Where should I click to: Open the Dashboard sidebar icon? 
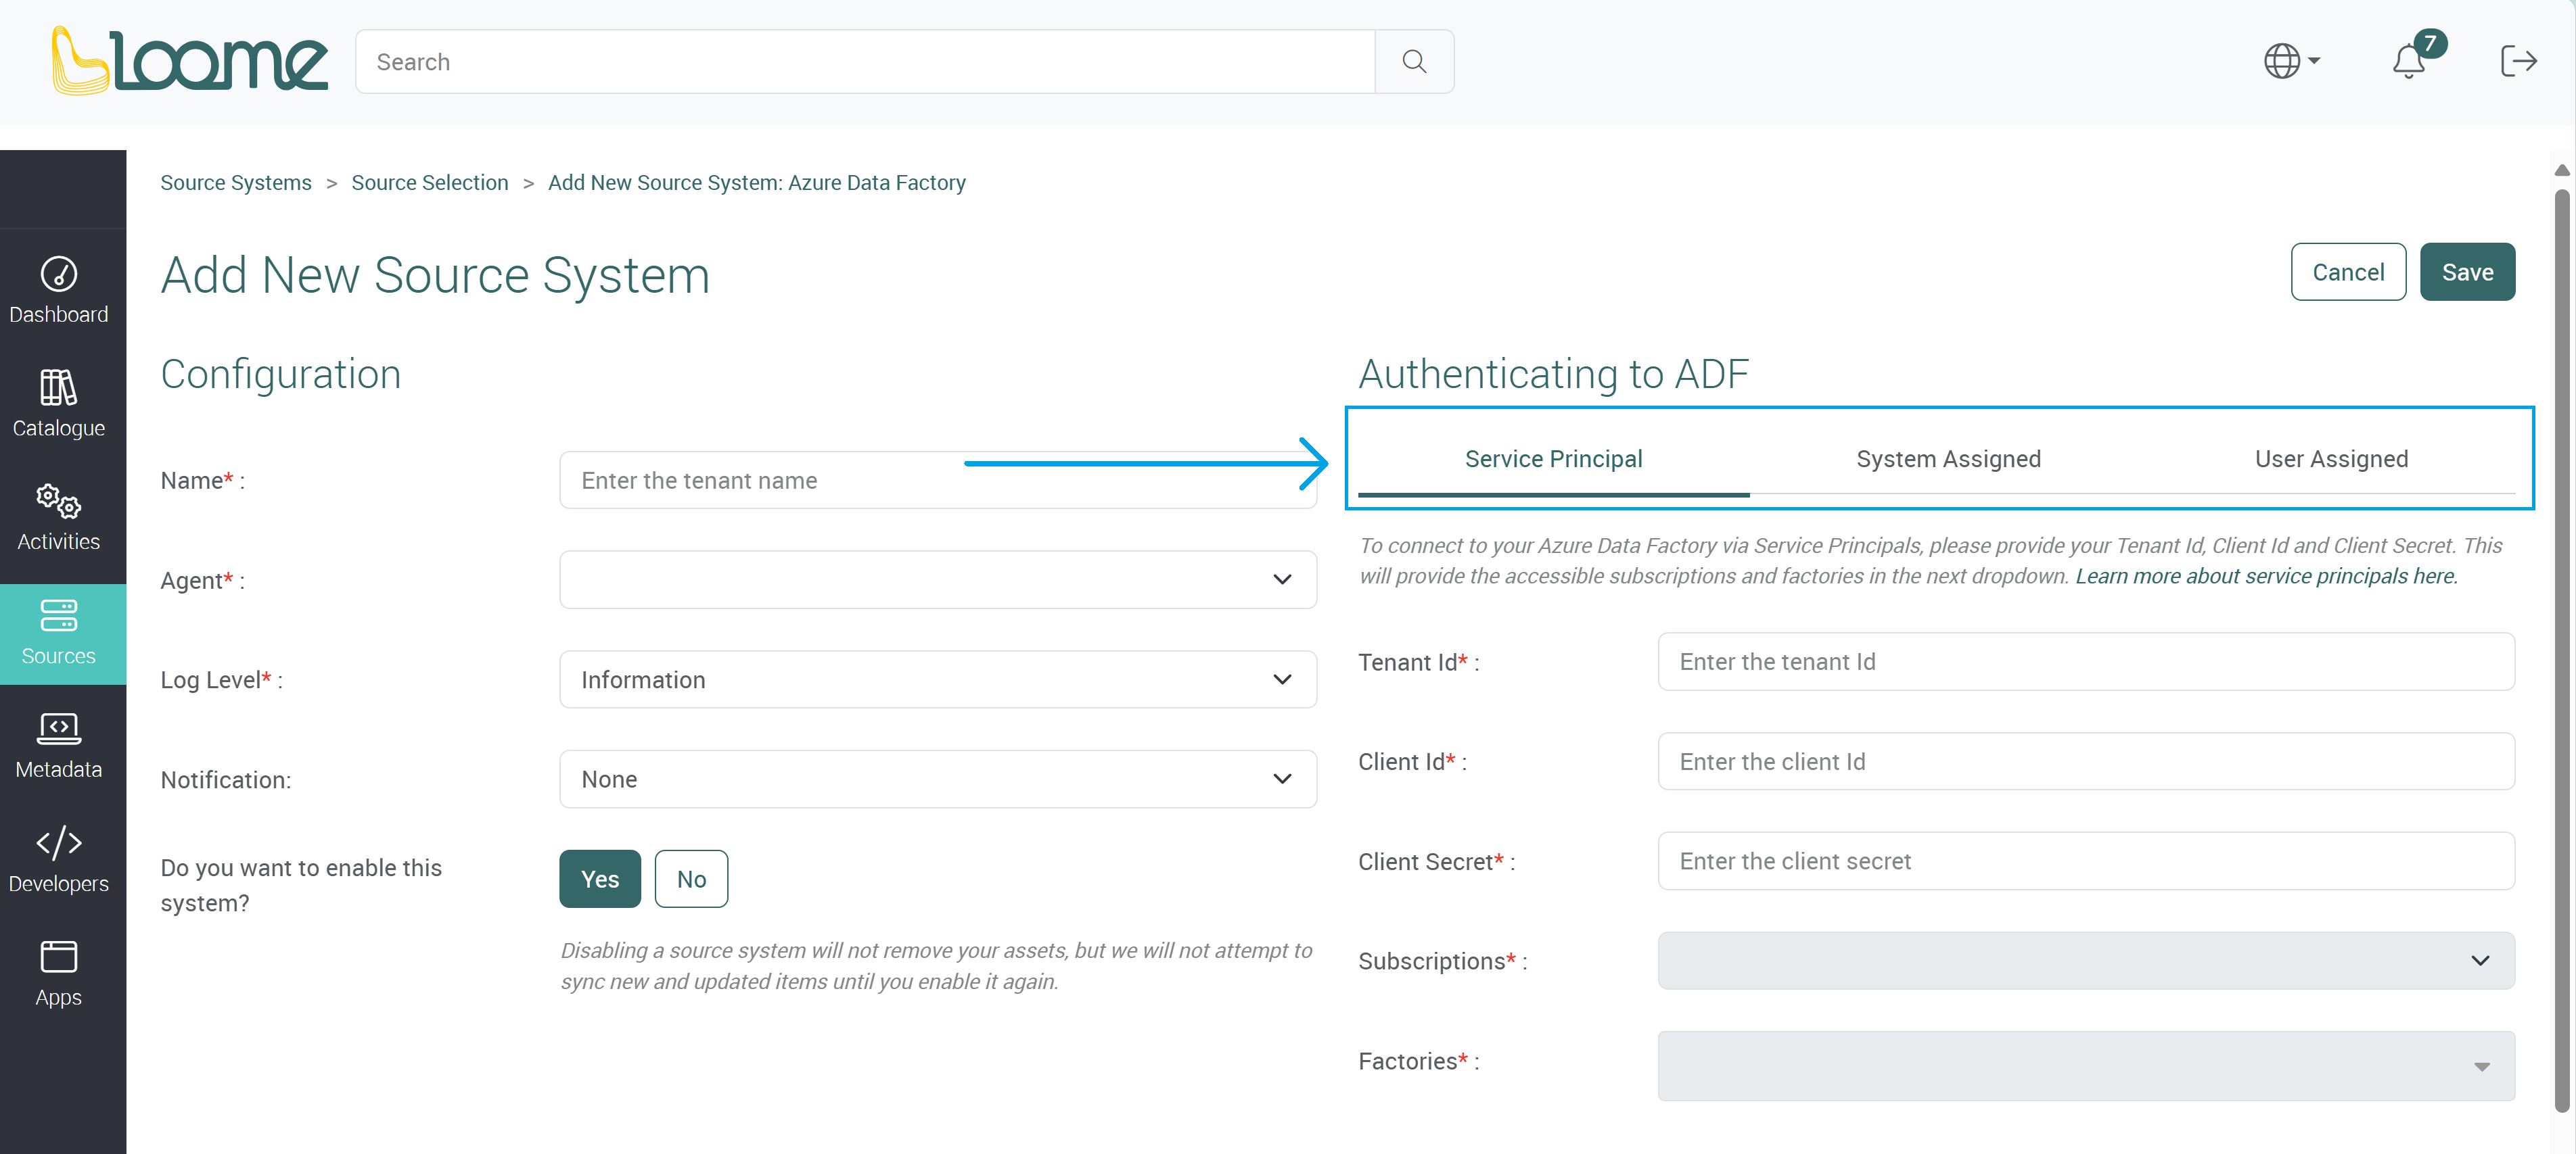click(59, 274)
